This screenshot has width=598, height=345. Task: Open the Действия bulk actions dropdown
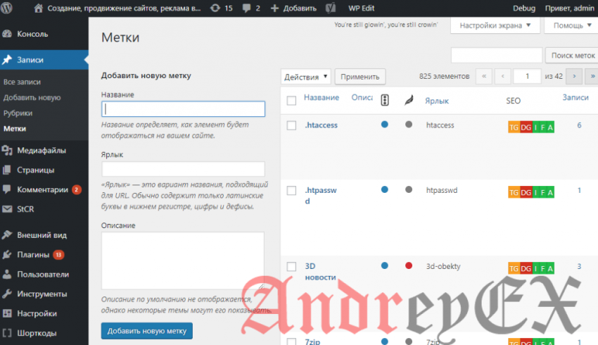pos(306,77)
